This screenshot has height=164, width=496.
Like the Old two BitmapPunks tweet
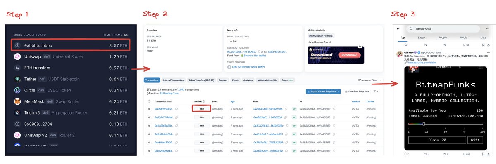click(444, 154)
